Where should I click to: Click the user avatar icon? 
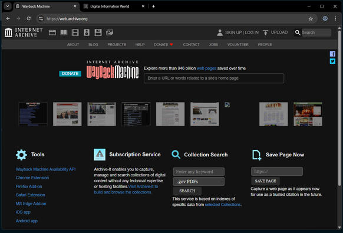pyautogui.click(x=220, y=32)
